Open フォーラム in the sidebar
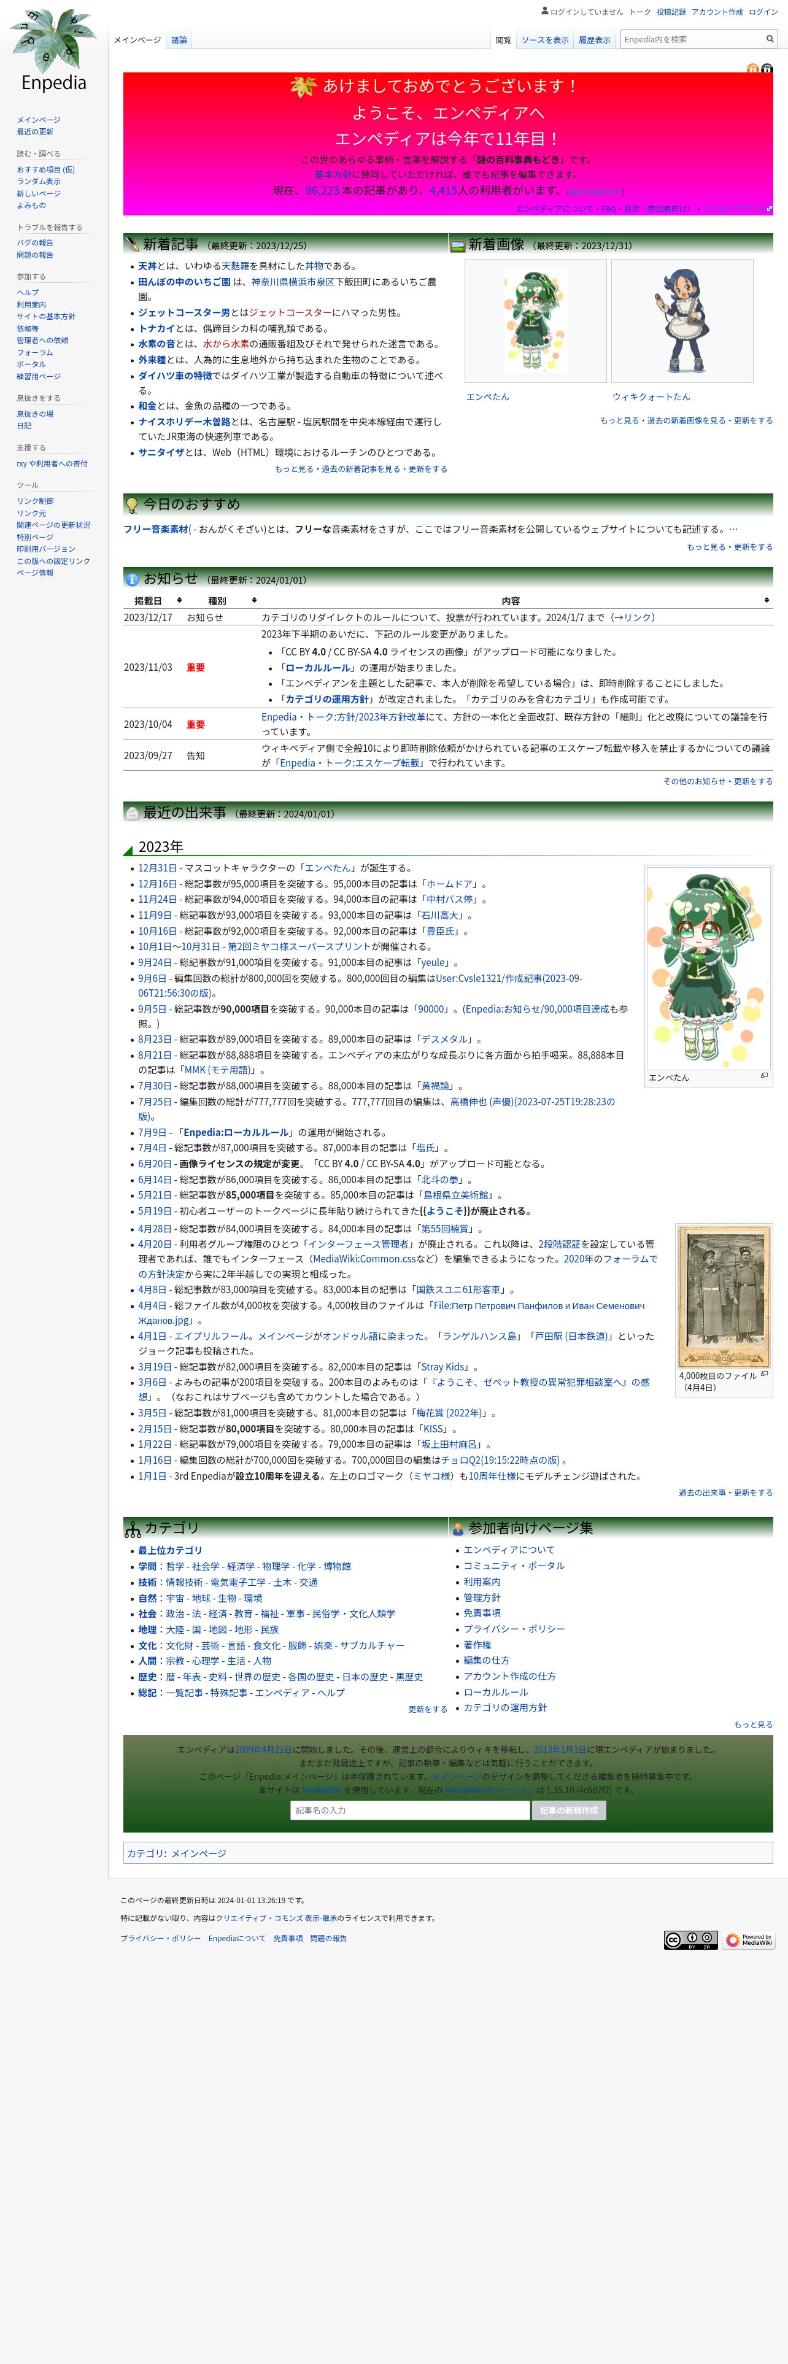Viewport: 788px width, 2364px height. pos(35,352)
